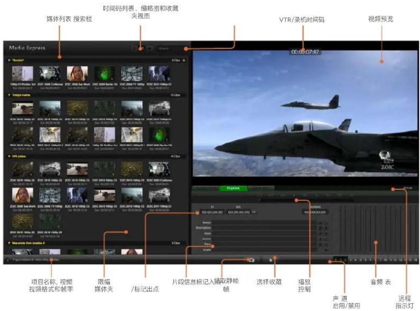This screenshot has height=311, width=420.
Task: Click the '14 Clips' count on VFX plates
Action: 175,156
